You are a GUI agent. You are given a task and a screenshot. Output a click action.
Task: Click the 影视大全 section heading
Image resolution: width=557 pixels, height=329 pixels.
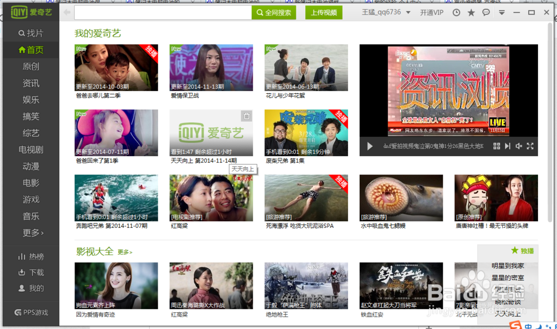(x=95, y=252)
